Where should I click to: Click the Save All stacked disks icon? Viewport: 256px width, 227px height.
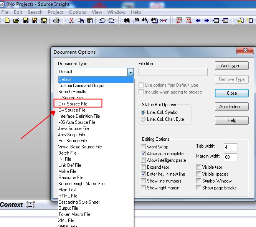(x=44, y=21)
